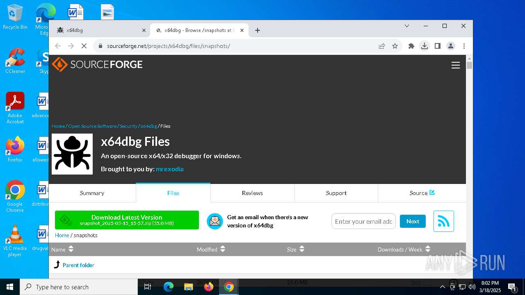Open the Recycle Bin desktop icon

click(15, 17)
